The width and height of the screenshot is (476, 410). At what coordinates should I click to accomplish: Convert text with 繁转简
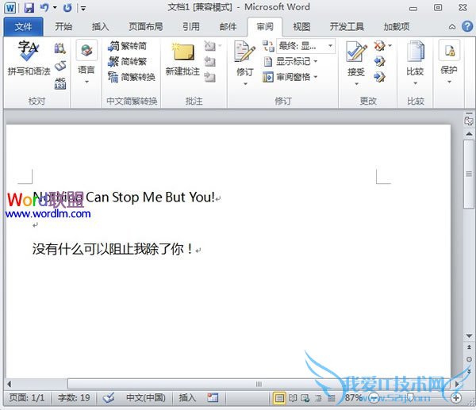click(x=127, y=46)
